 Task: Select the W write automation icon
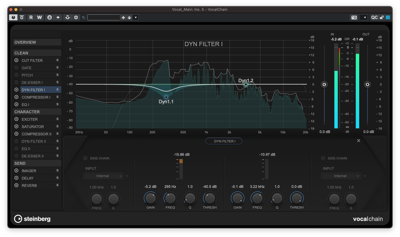(39, 17)
